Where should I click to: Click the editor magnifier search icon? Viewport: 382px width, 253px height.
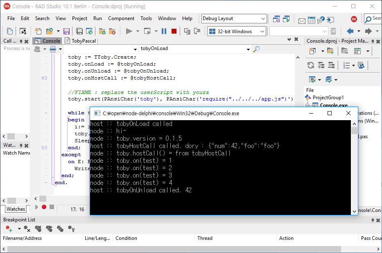(256, 49)
